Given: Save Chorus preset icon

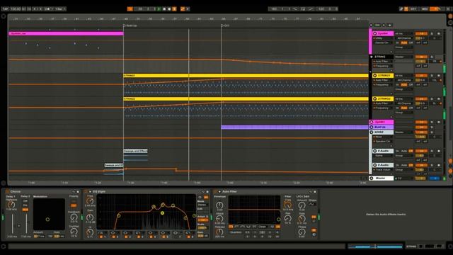Looking at the screenshot, I should click(x=78, y=191).
